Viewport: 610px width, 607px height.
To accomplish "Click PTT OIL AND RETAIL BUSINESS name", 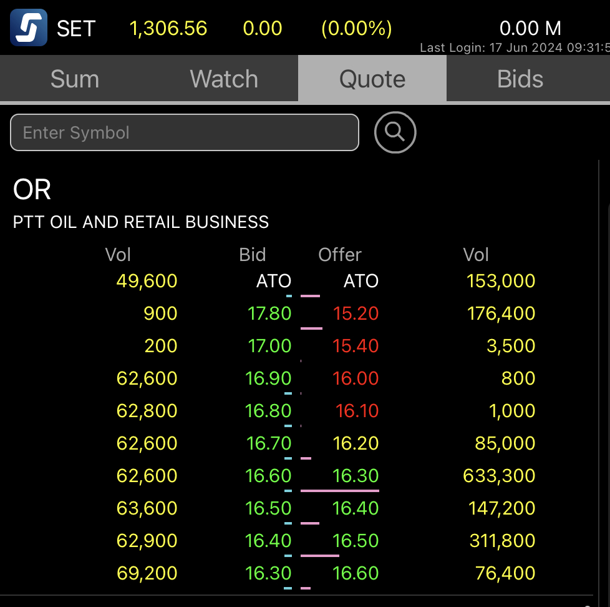I will coord(141,222).
